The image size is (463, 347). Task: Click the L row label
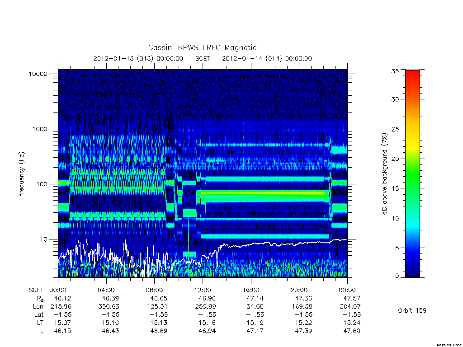point(42,331)
